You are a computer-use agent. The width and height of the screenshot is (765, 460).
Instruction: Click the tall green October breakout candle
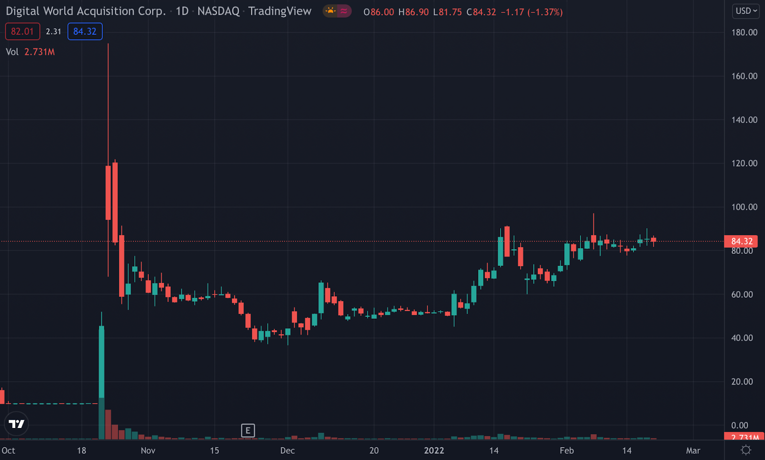point(101,362)
